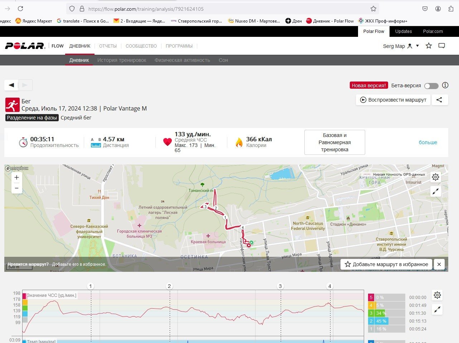Switch to the История тренировок tab
The image size is (459, 343).
pos(122,60)
